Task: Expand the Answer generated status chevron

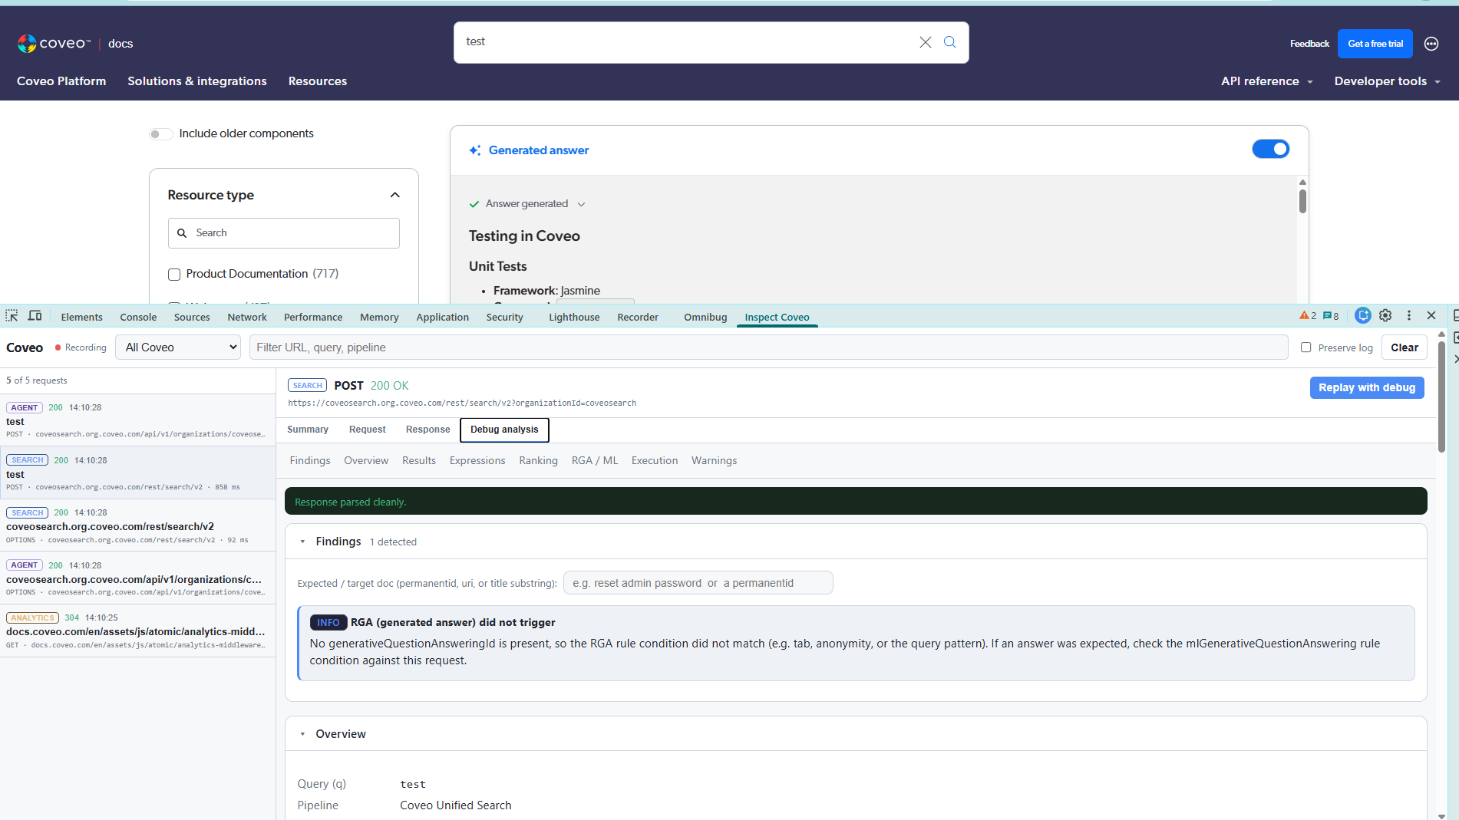Action: pos(581,204)
